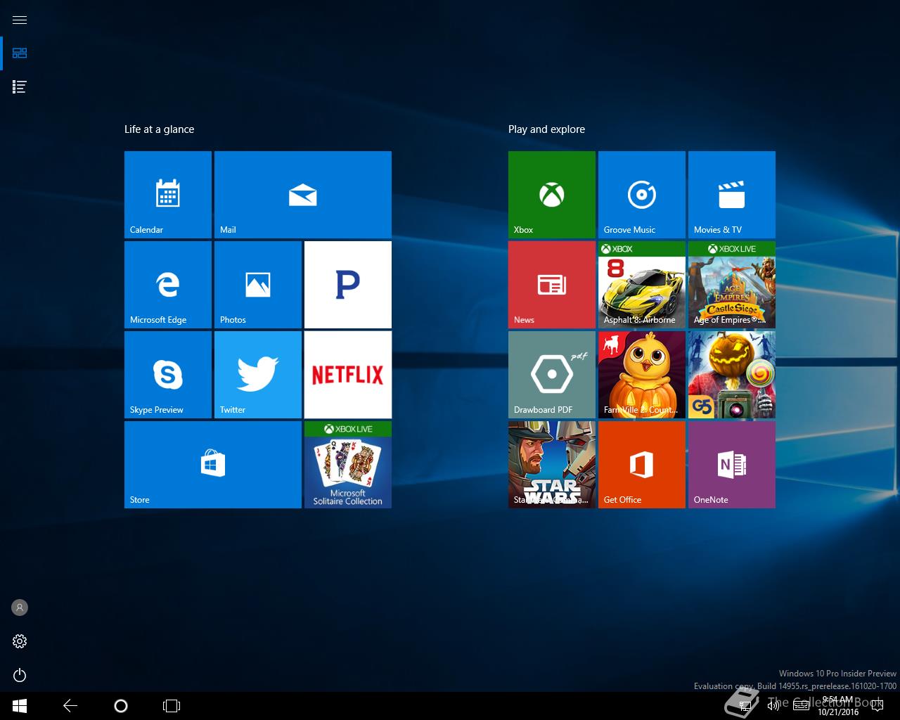Open the Drawboard PDF tile
The width and height of the screenshot is (900, 720).
[552, 375]
